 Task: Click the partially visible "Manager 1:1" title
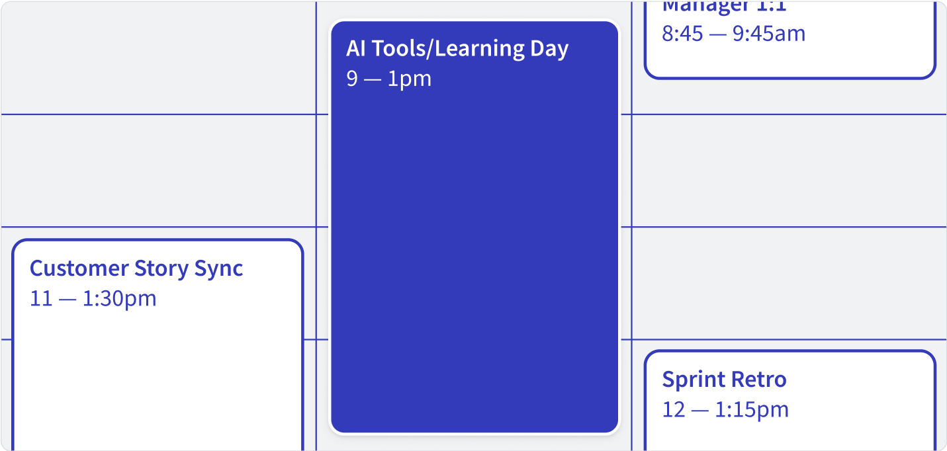tap(724, 7)
